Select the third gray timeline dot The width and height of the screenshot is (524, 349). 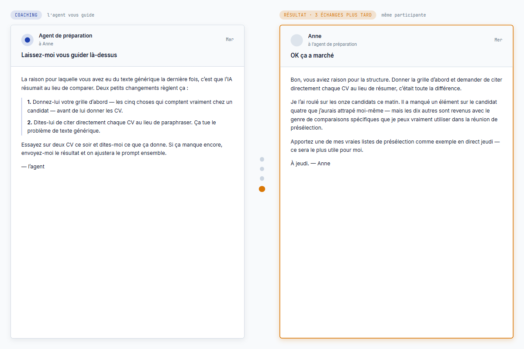click(262, 178)
